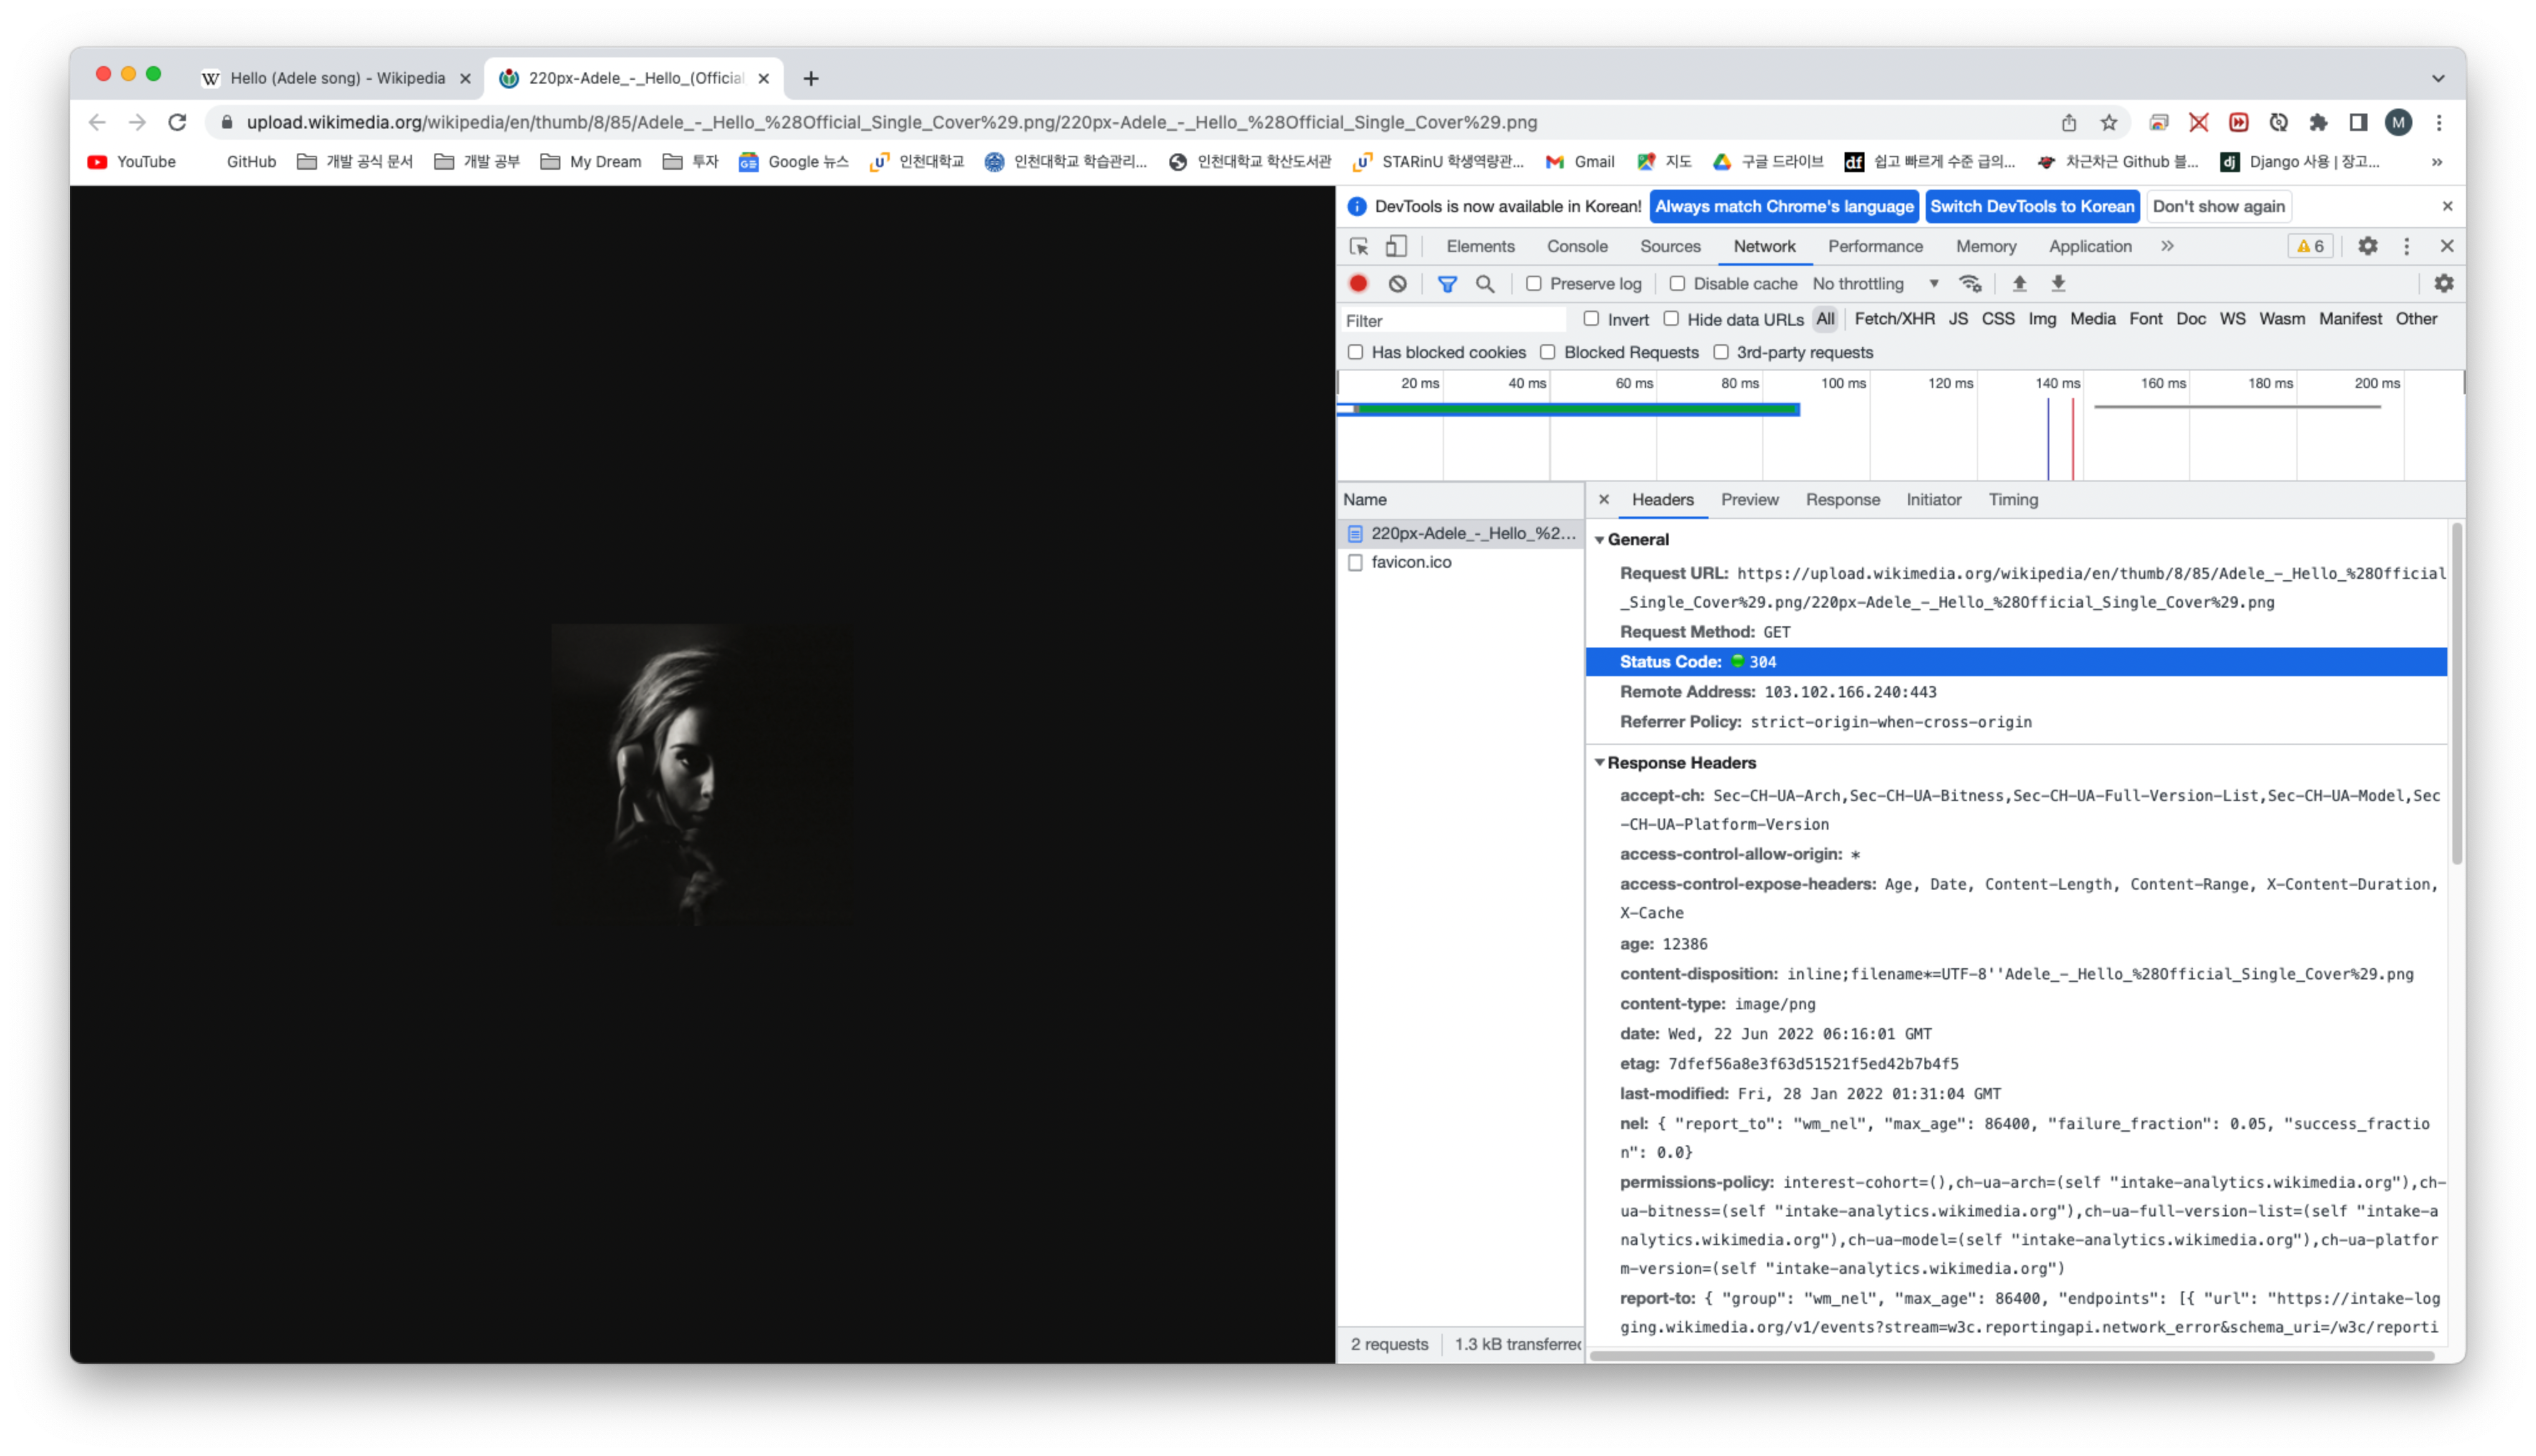Open the Timing tab
Screen dimensions: 2536x1456
coord(2012,500)
